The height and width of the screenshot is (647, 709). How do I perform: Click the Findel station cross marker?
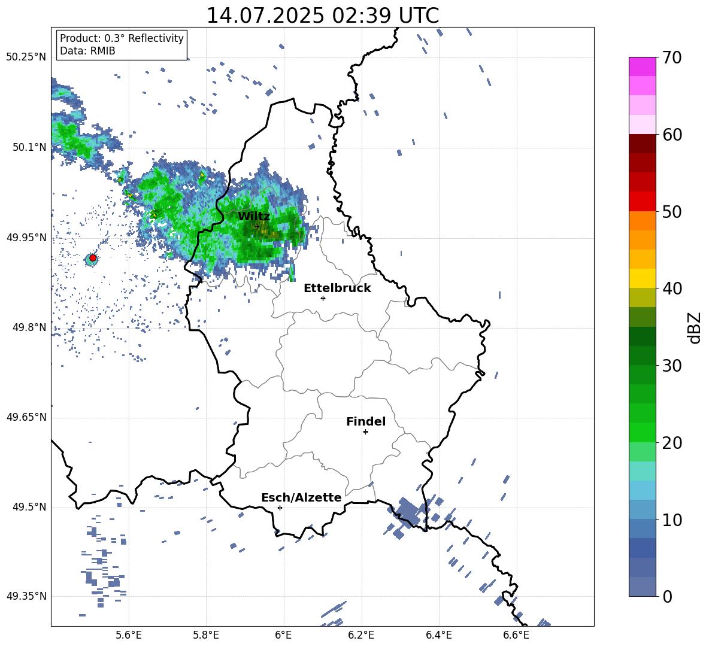tap(365, 432)
